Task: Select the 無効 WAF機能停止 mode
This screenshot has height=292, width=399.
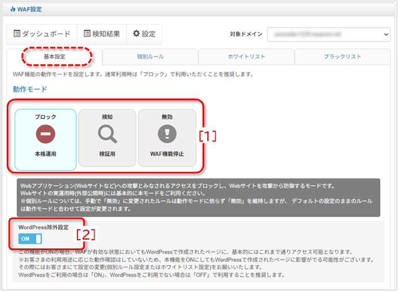Action: (167, 138)
